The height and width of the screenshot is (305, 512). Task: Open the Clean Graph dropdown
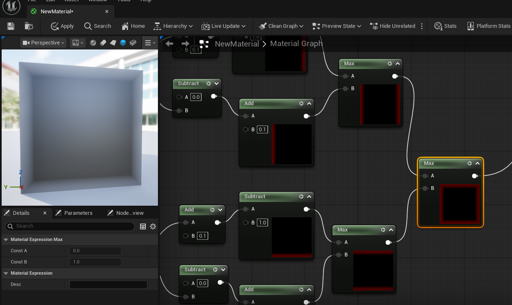click(281, 26)
